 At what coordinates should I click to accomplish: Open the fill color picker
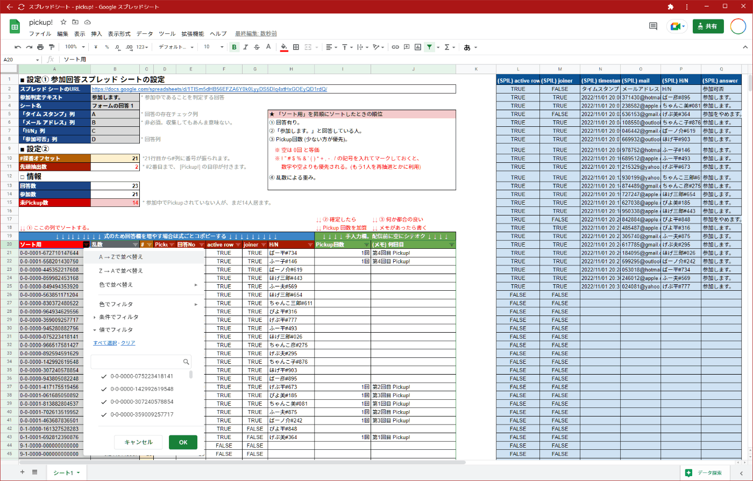(x=284, y=47)
